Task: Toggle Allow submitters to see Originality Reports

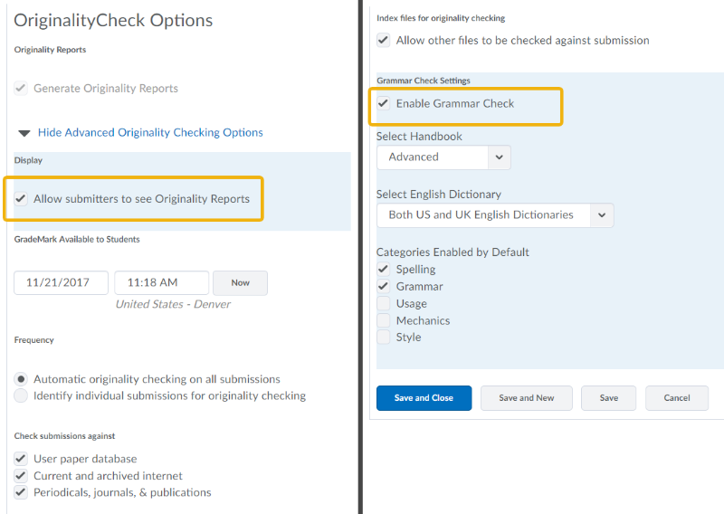Action: tap(21, 199)
